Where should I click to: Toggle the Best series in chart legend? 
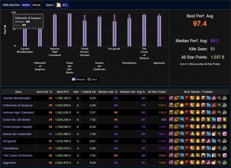click(93, 79)
